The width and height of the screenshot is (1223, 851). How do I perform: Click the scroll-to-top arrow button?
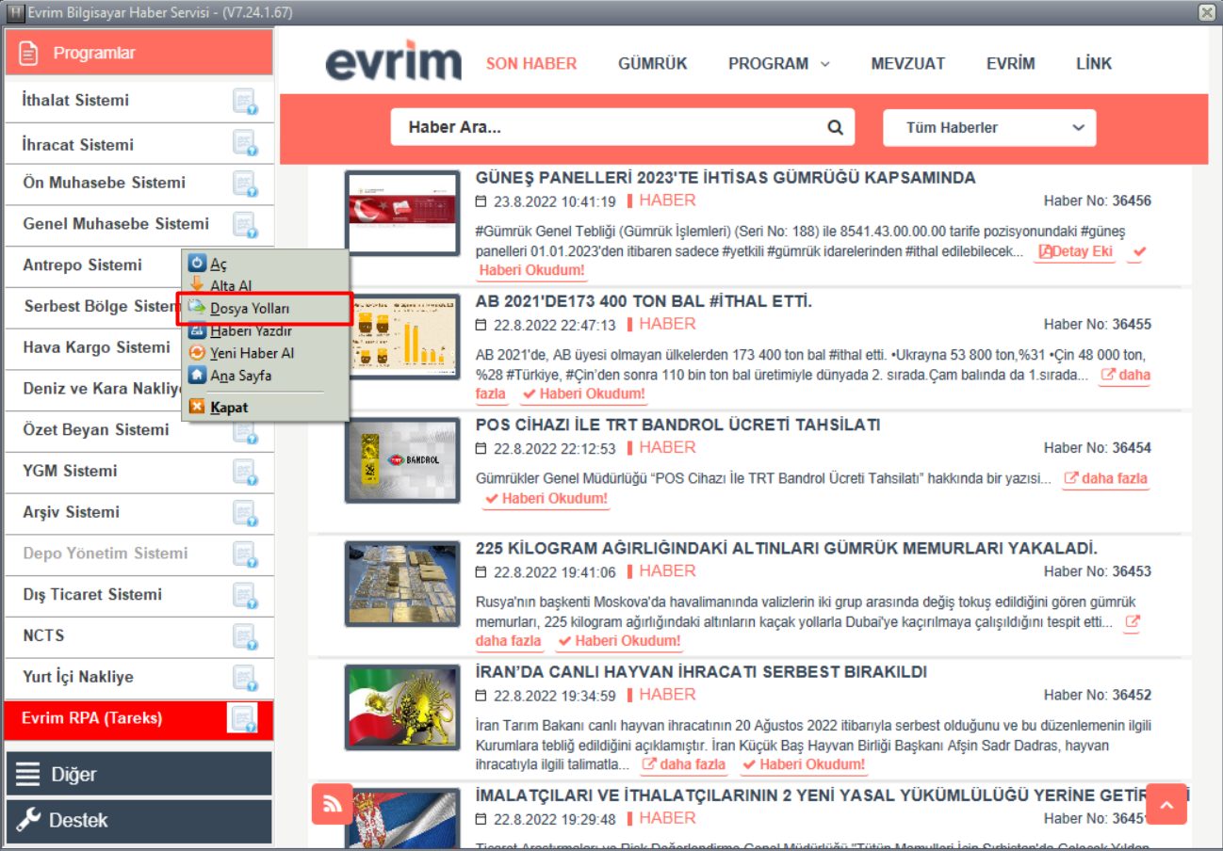pos(1166,804)
